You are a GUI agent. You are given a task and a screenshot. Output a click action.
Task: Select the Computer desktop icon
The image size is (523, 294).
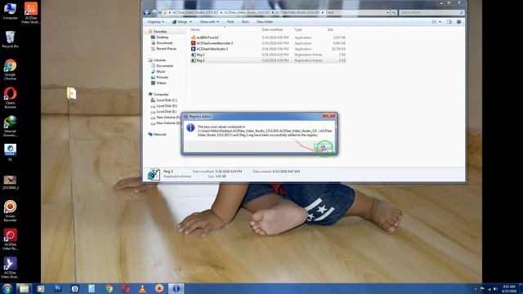(x=10, y=11)
